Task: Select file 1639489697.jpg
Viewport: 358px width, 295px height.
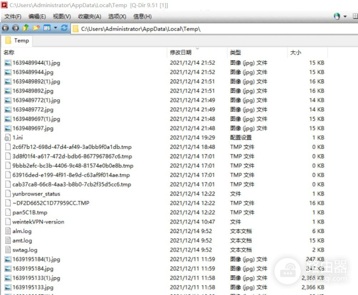Action: 33,128
